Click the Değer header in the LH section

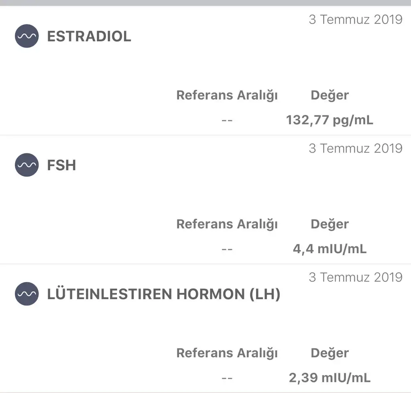click(330, 353)
